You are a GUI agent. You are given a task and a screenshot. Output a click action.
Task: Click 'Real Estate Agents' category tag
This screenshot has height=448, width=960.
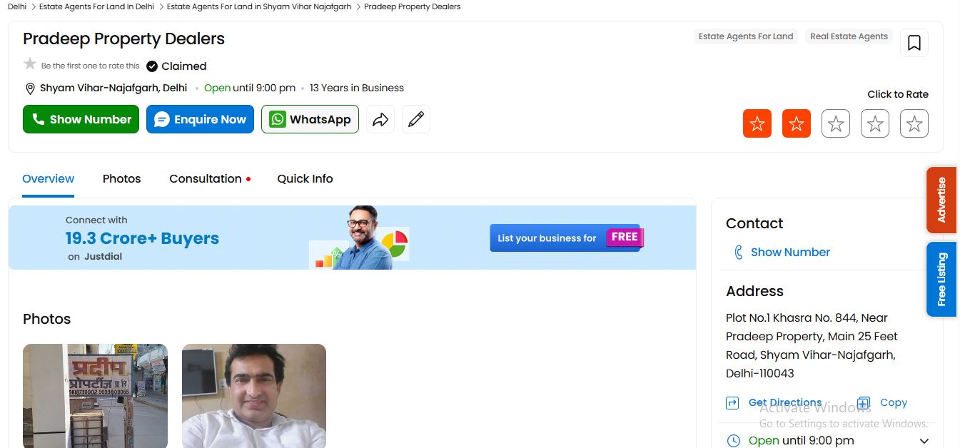pyautogui.click(x=849, y=36)
